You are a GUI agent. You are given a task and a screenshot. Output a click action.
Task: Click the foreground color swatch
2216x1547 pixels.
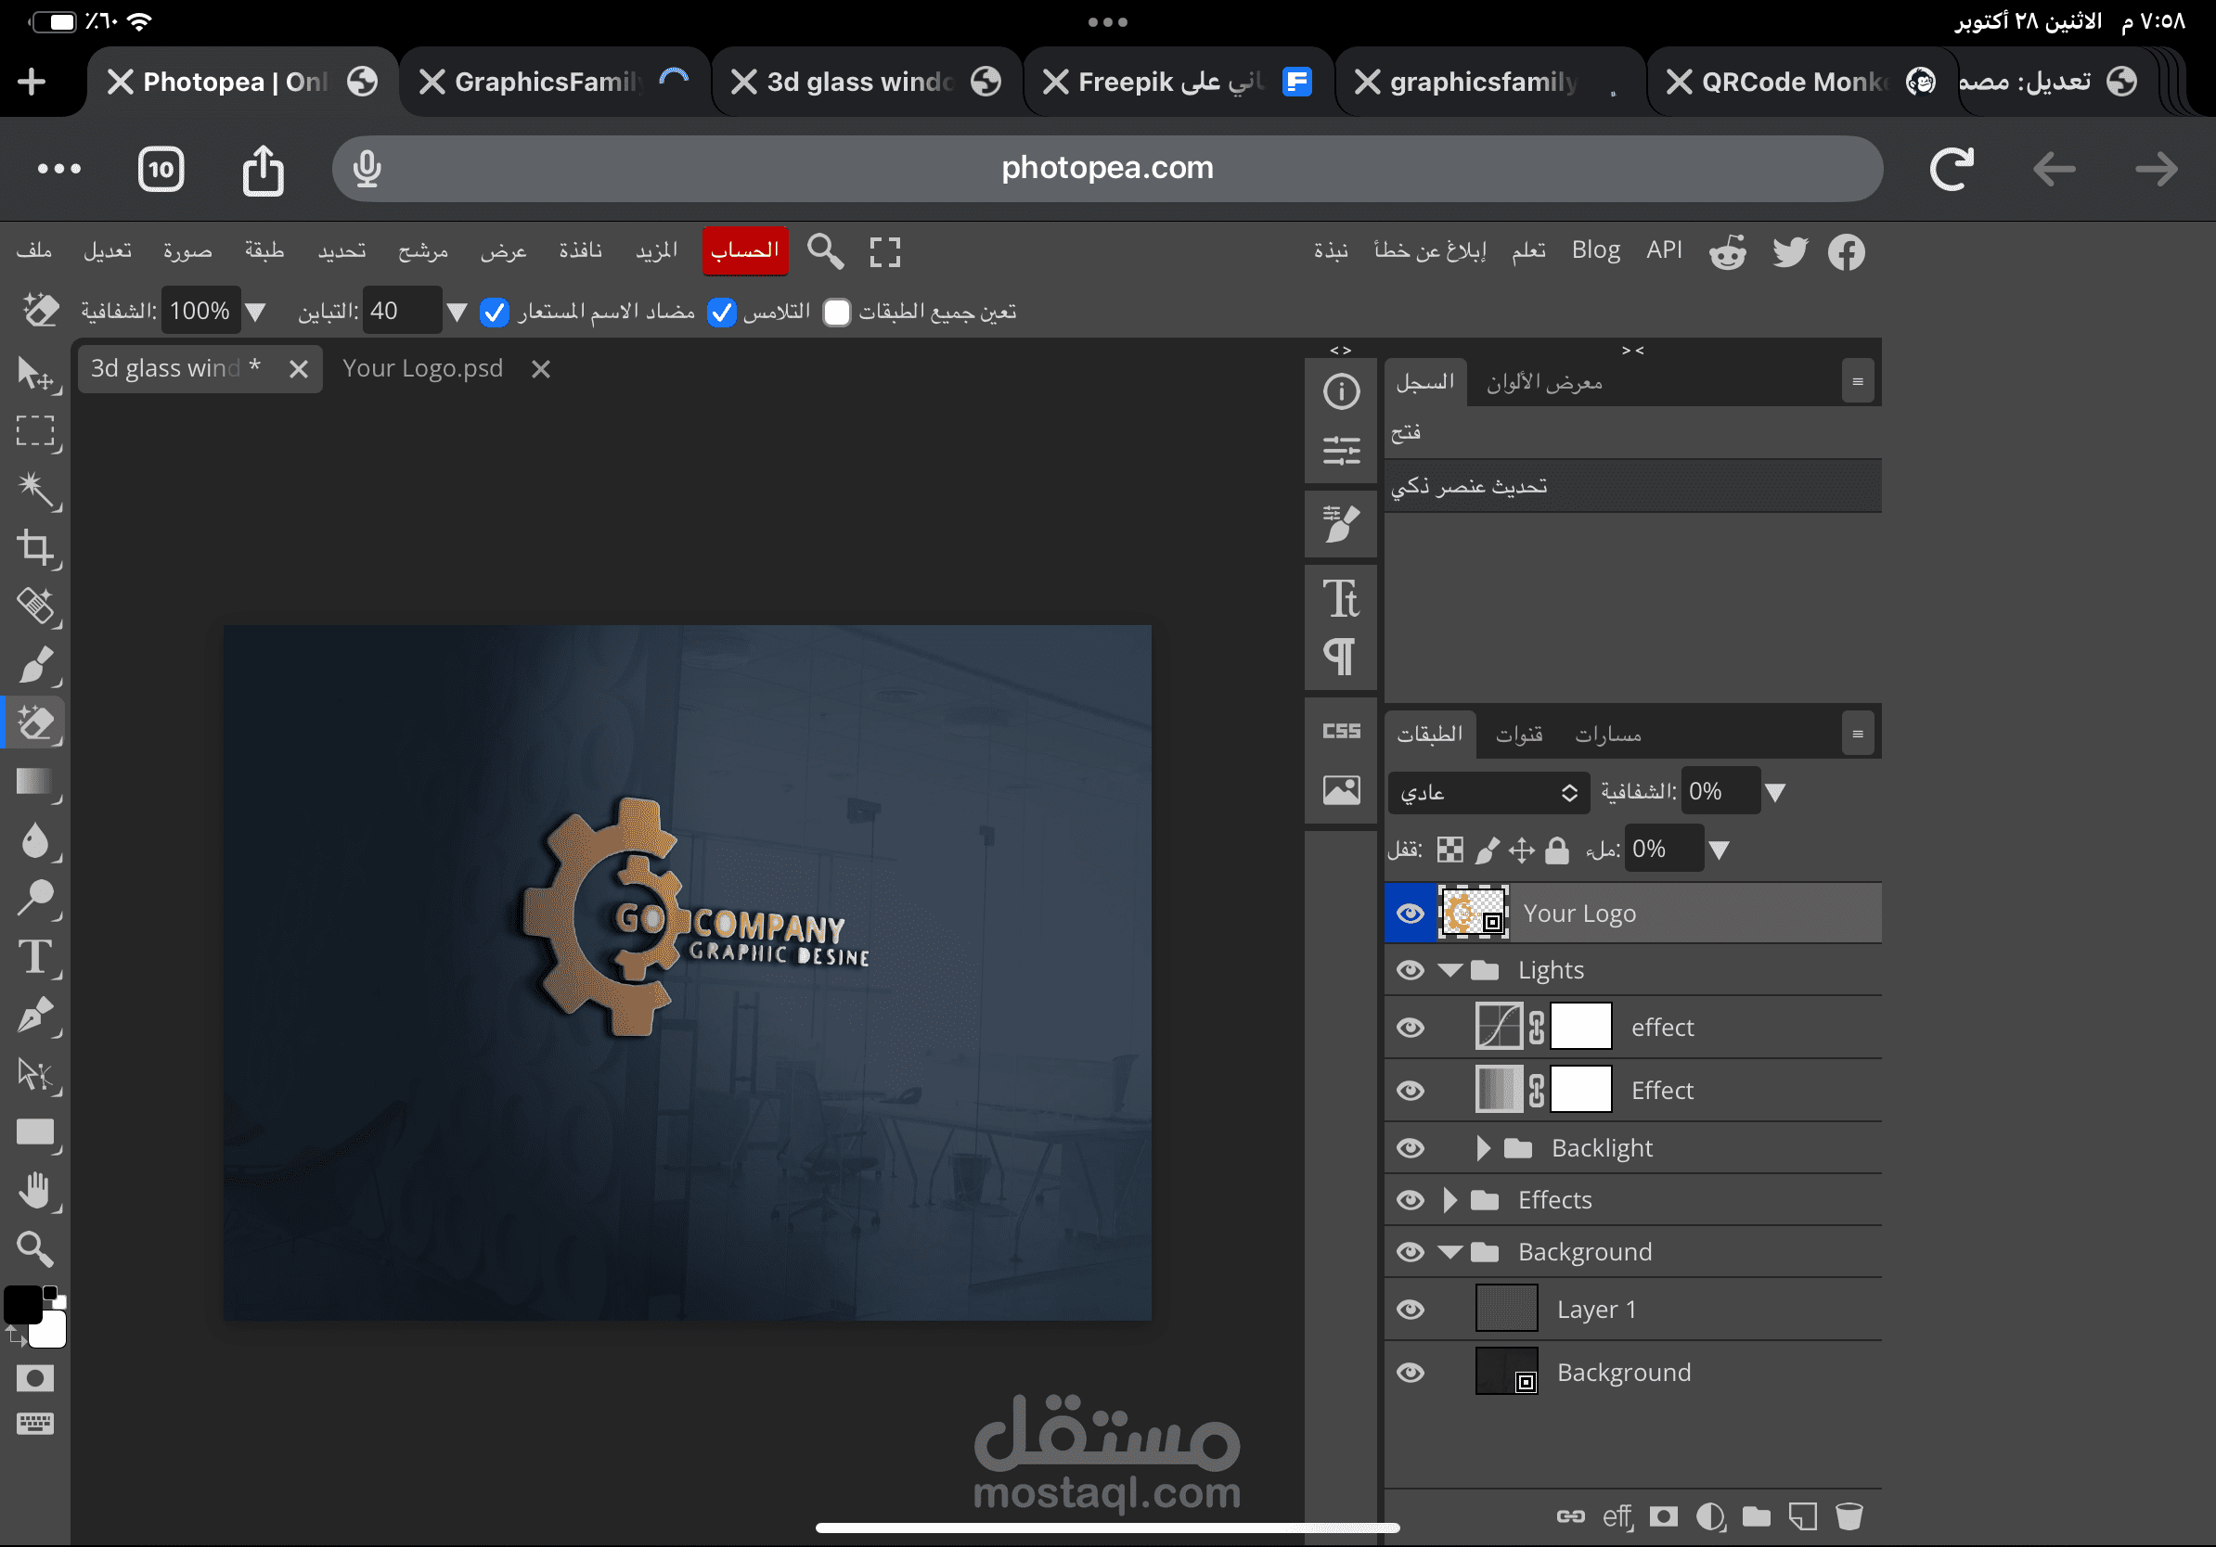pyautogui.click(x=25, y=1303)
